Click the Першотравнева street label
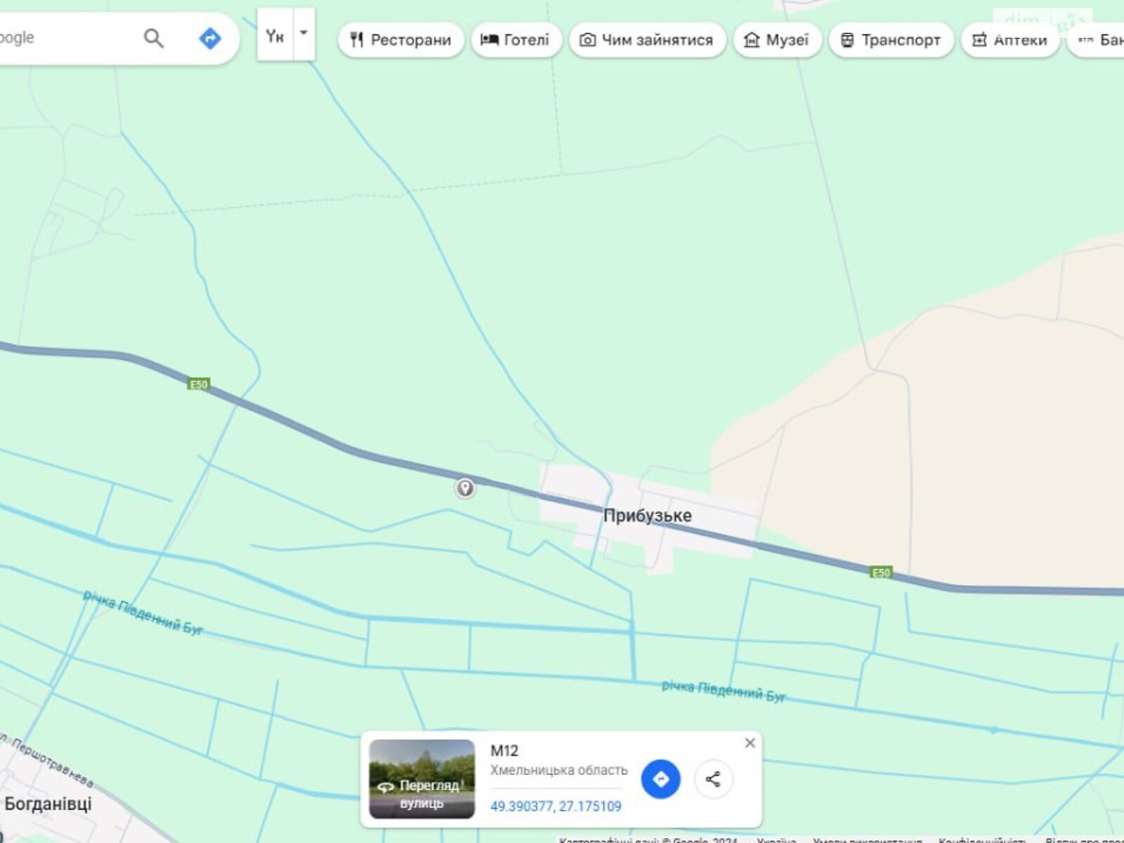The image size is (1124, 843). [x=49, y=760]
